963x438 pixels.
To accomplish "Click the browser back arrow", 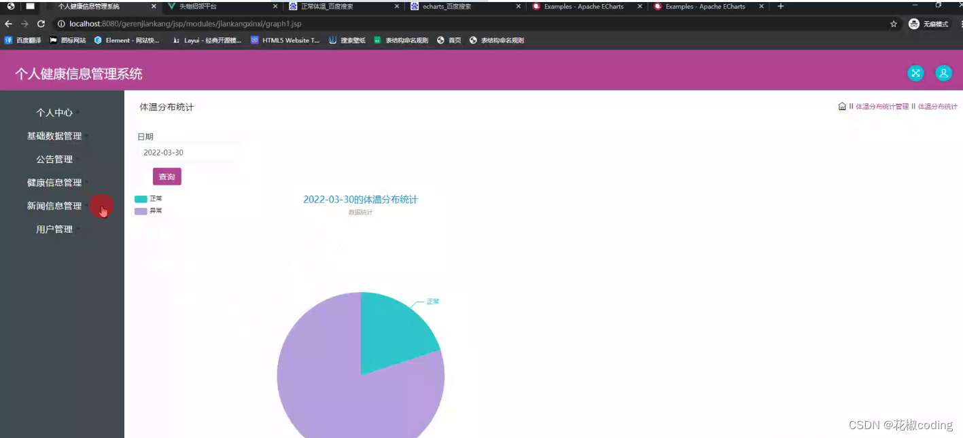I will coord(8,24).
